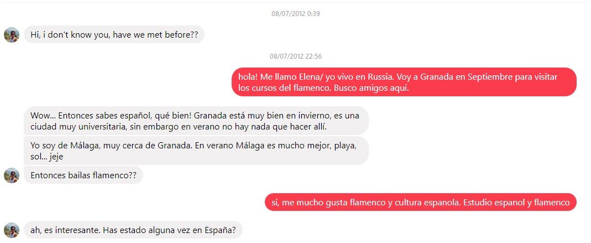Click the word "jeje" in the Málaga message
Image resolution: width=591 pixels, height=243 pixels.
(55, 157)
